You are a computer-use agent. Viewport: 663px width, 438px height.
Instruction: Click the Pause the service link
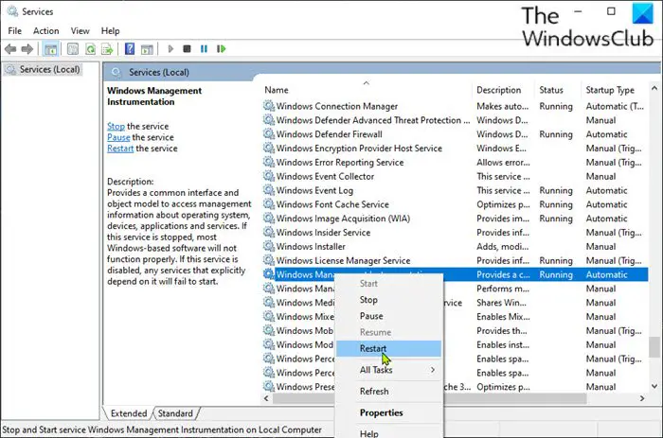(x=118, y=137)
